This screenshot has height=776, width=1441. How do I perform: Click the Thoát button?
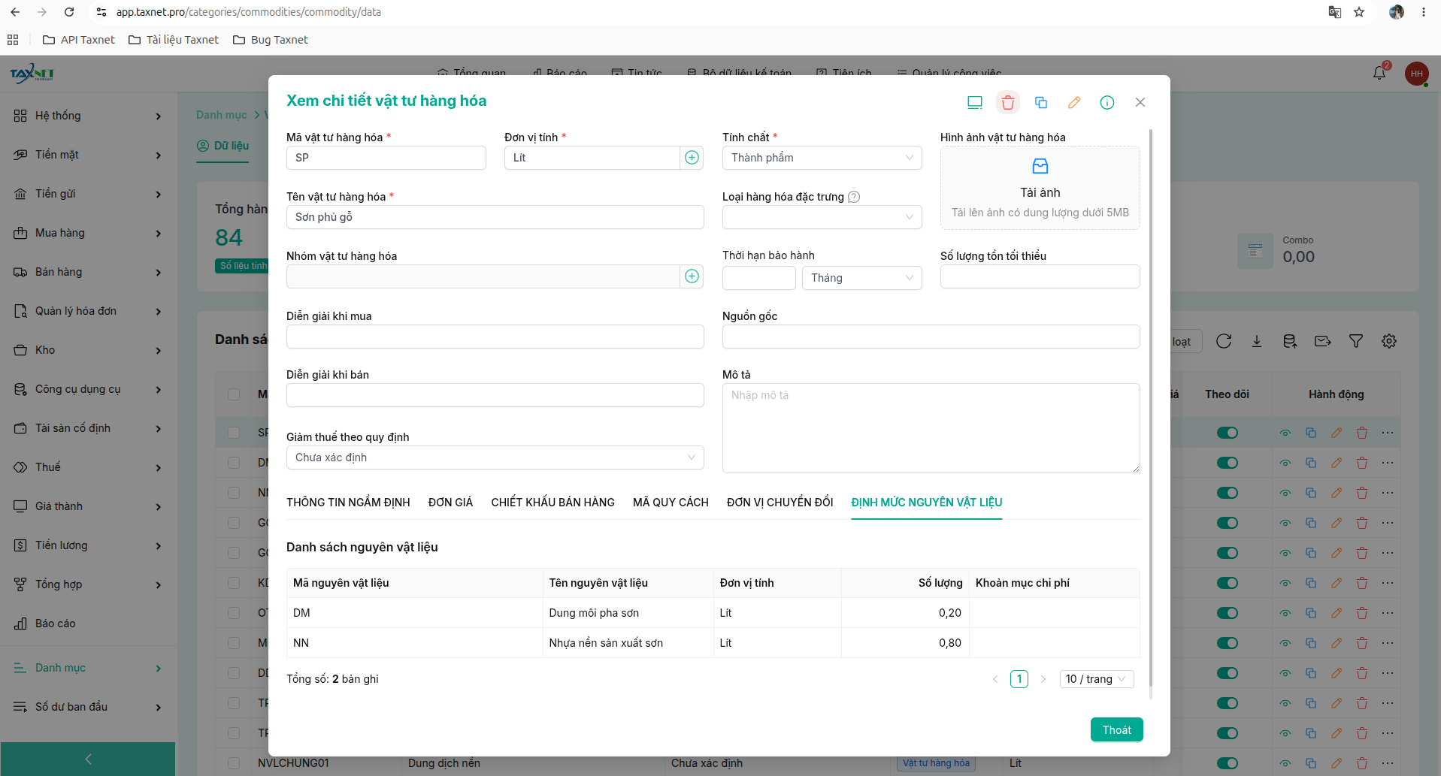[x=1116, y=729]
